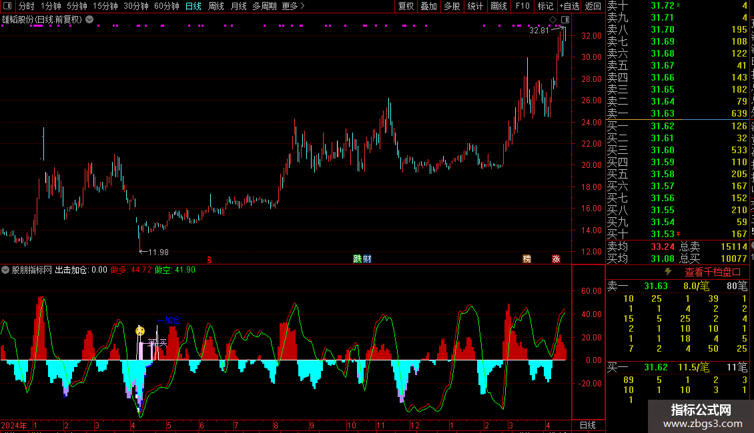Image resolution: width=754 pixels, height=433 pixels.
Task: Click the 加仓 annotation in the indicator panel
Action: pyautogui.click(x=169, y=320)
